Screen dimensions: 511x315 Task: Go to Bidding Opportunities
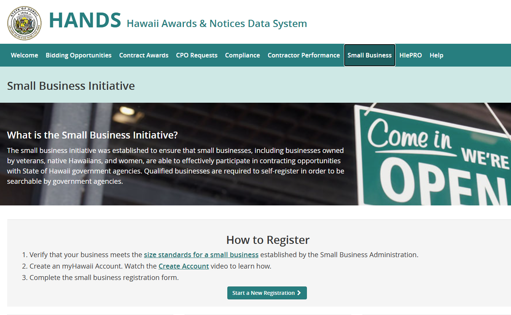click(78, 55)
